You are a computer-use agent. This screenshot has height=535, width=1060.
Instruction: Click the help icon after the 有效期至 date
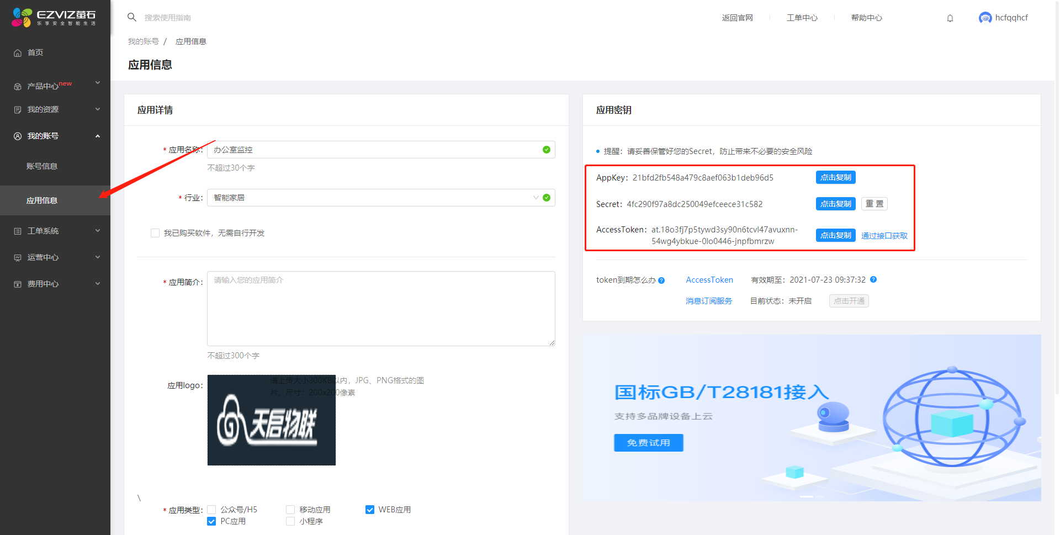click(x=873, y=279)
